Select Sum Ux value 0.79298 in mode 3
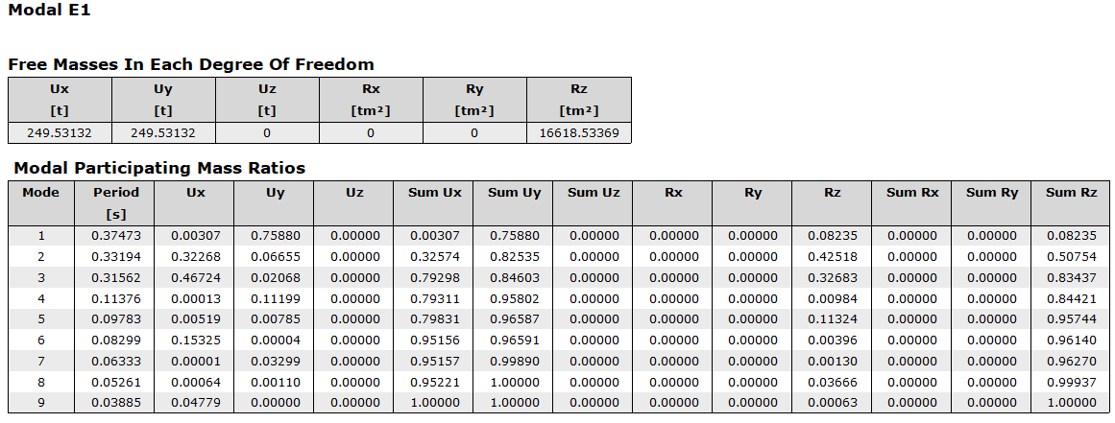The image size is (1115, 423). point(434,277)
